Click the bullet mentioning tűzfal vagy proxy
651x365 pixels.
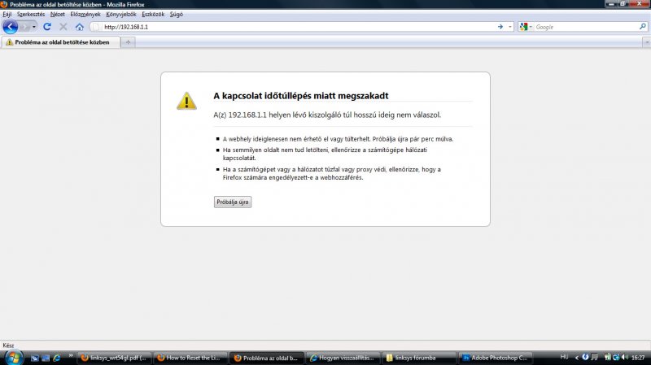(x=332, y=173)
